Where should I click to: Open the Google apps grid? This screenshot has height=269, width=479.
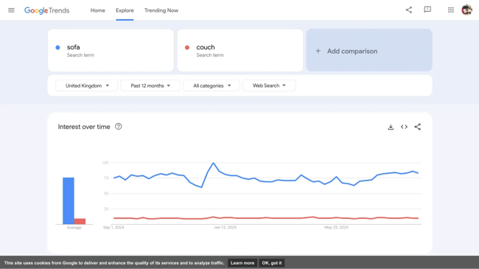[451, 10]
